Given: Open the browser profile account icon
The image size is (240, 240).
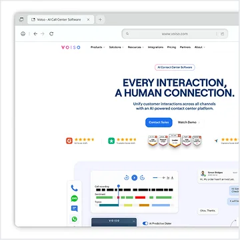Looking at the screenshot, I should 23,34.
